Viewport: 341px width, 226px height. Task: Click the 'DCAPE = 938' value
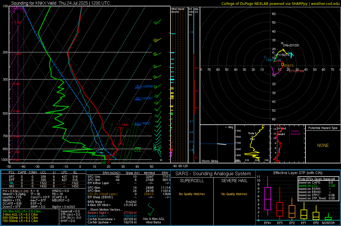click(x=12, y=203)
